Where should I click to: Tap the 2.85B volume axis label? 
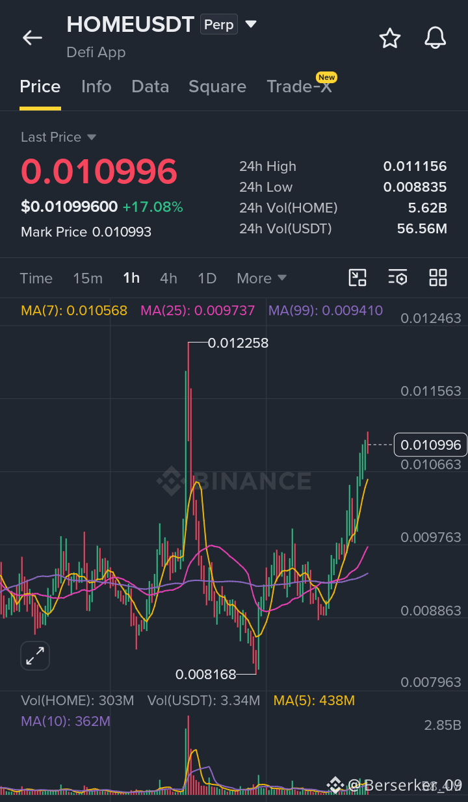(443, 725)
